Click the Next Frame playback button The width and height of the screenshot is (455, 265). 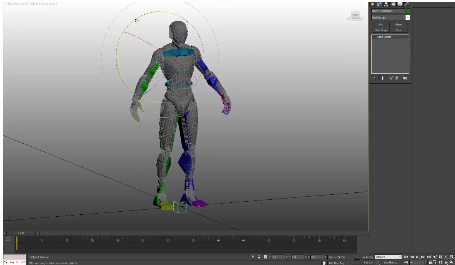tap(423, 257)
